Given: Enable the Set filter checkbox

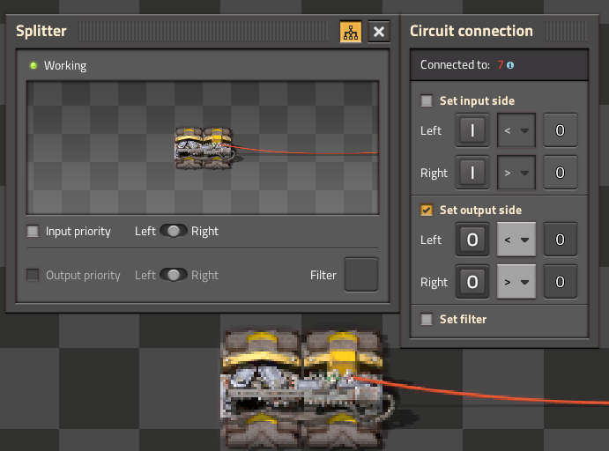Looking at the screenshot, I should pos(427,320).
